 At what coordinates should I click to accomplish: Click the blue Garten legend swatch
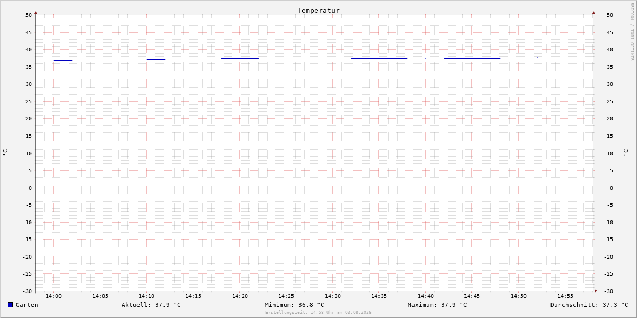click(10, 305)
